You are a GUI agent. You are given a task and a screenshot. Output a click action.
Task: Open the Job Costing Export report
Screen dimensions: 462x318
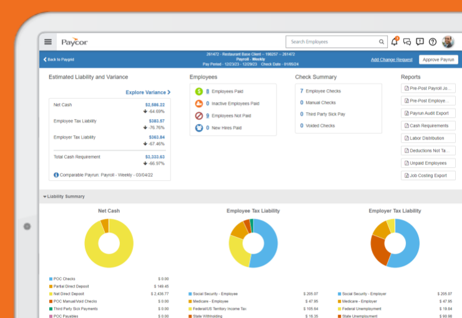(x=428, y=175)
